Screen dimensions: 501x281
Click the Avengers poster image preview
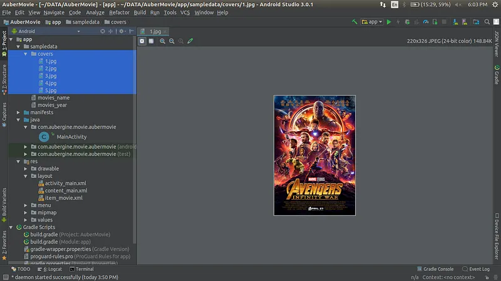tap(314, 155)
